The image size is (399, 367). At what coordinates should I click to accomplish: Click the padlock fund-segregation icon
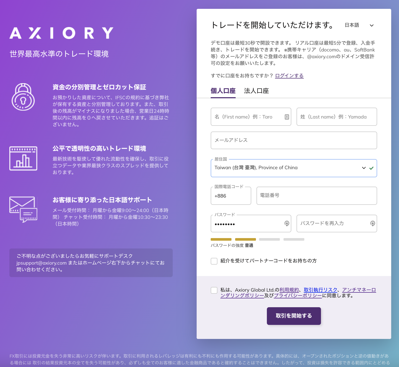23,97
